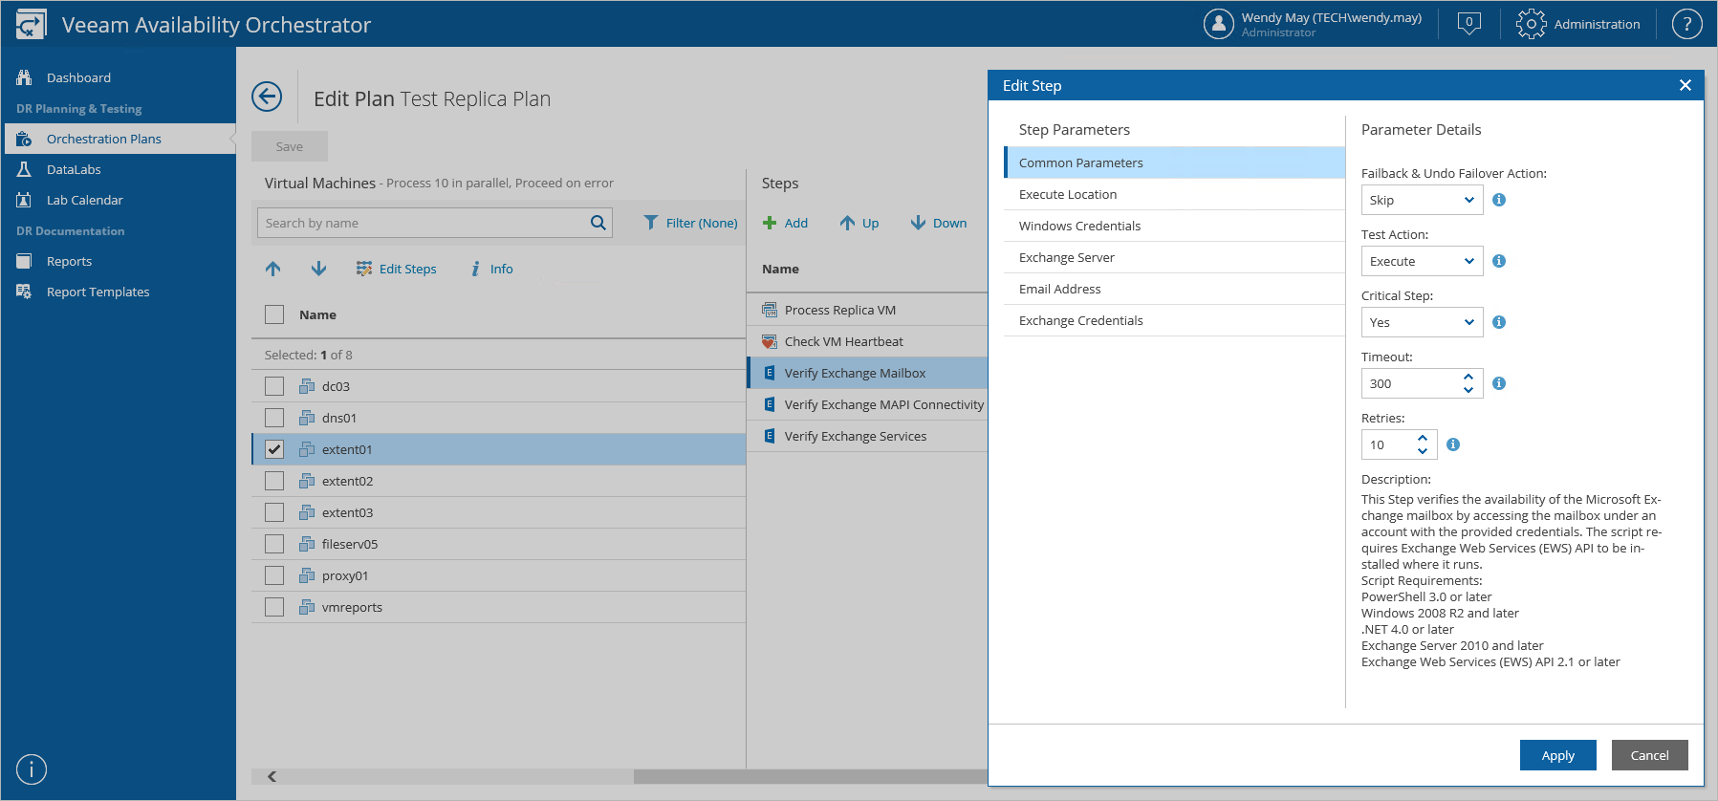This screenshot has width=1718, height=801.
Task: Click the Apply button
Action: point(1557,755)
